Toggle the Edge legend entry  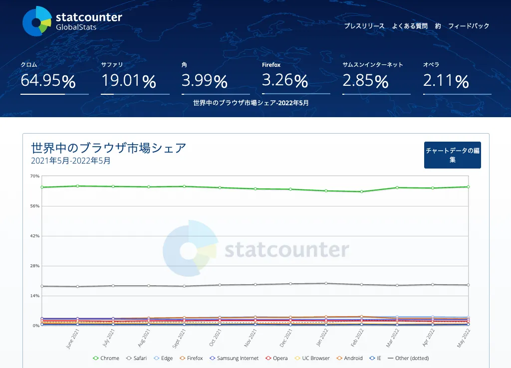click(x=163, y=358)
